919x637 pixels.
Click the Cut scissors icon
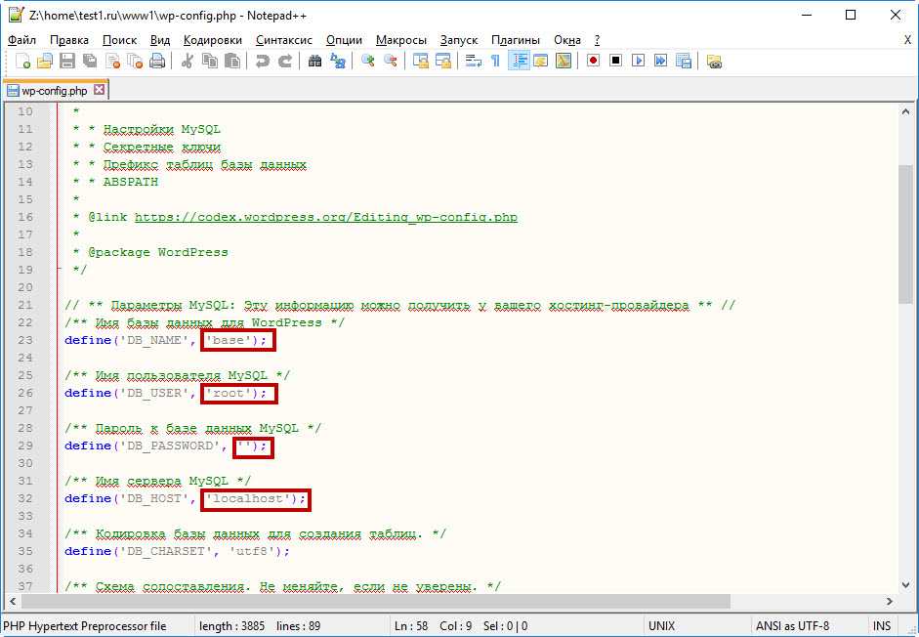tap(188, 61)
